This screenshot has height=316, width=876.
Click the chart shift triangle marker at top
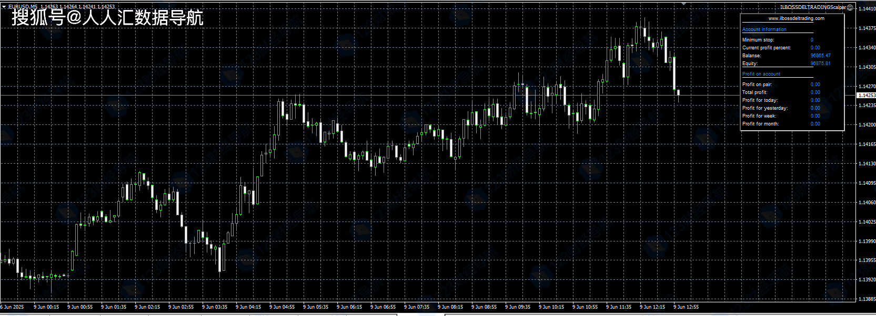683,4
